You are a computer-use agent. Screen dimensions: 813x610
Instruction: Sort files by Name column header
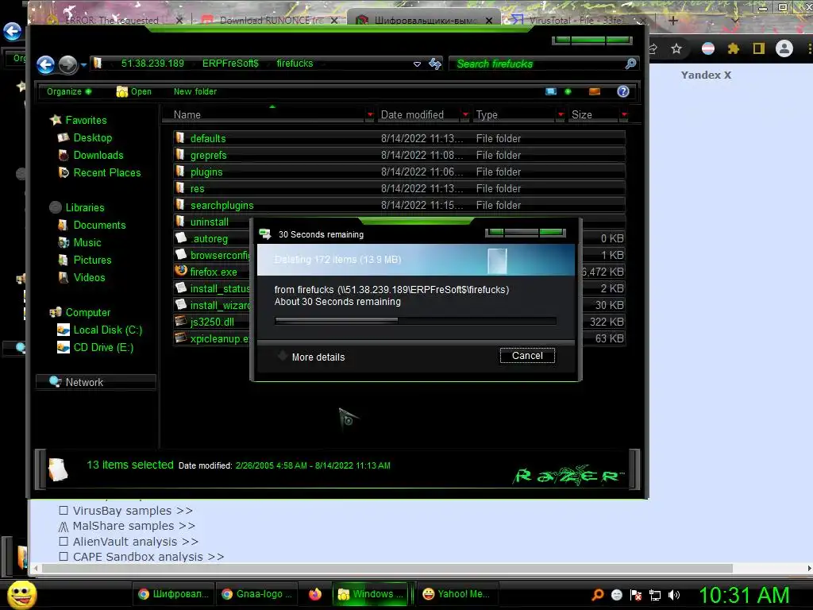pos(264,114)
